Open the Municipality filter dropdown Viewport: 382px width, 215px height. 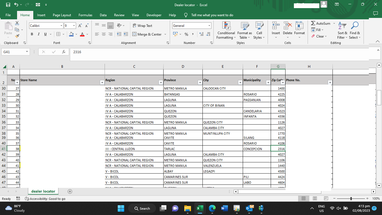coord(268,83)
